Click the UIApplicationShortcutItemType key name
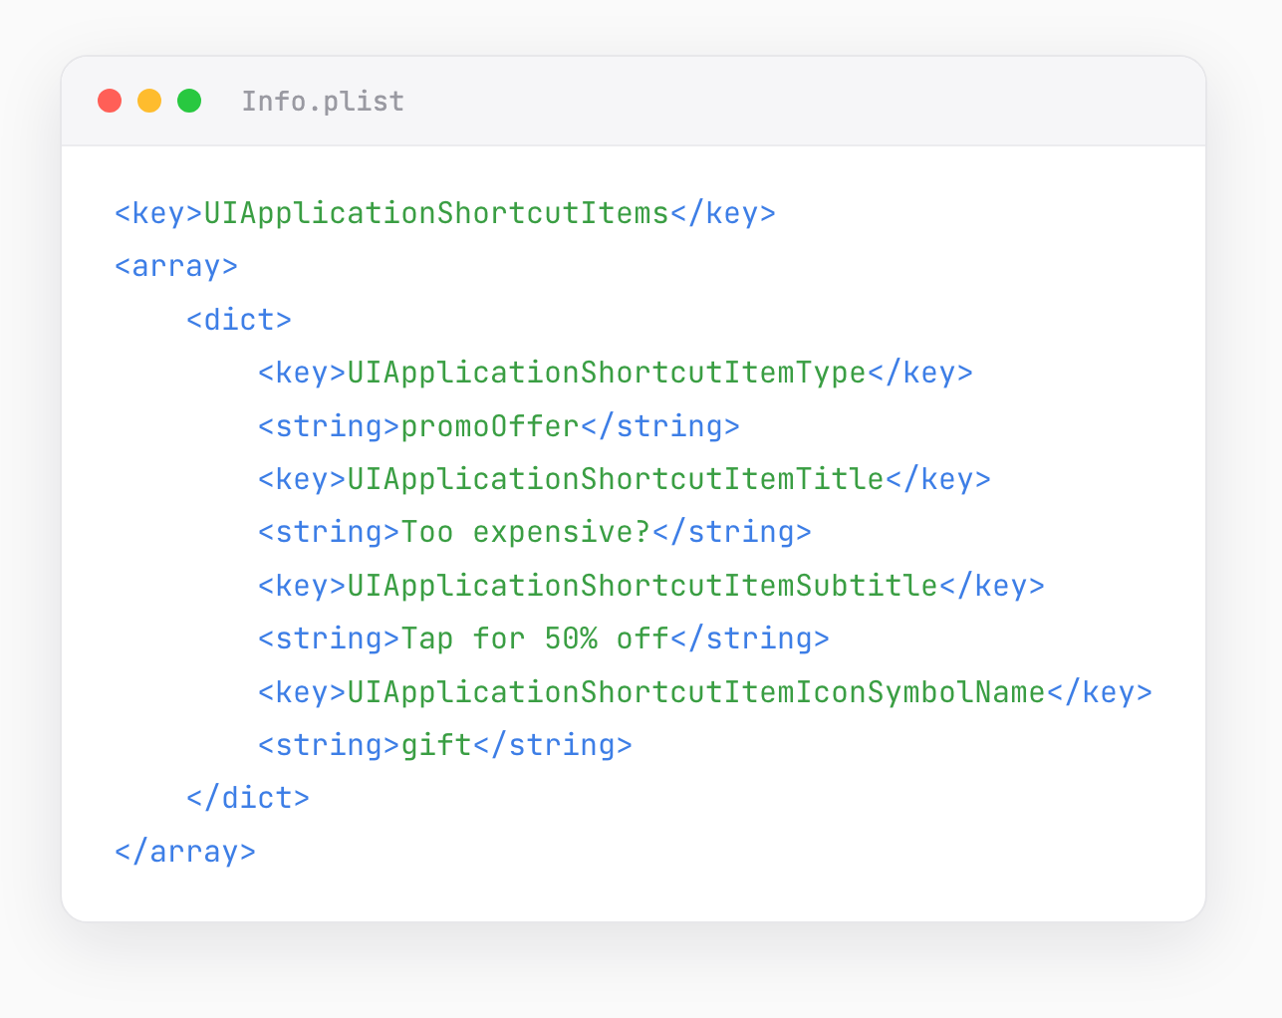Image resolution: width=1282 pixels, height=1018 pixels. pos(607,373)
